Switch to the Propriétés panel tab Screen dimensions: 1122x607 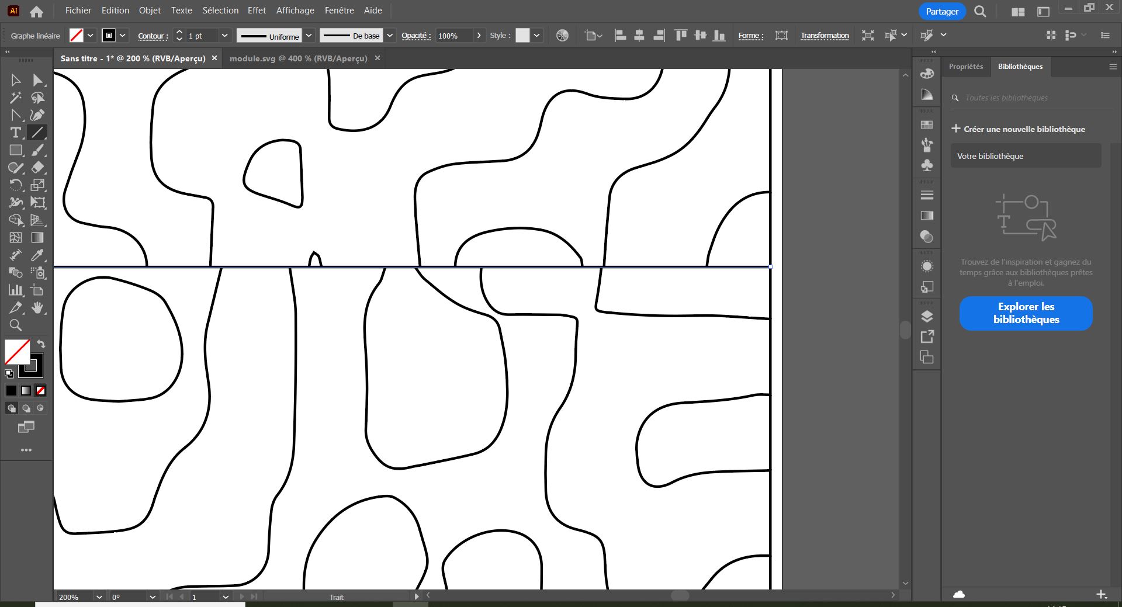coord(966,67)
